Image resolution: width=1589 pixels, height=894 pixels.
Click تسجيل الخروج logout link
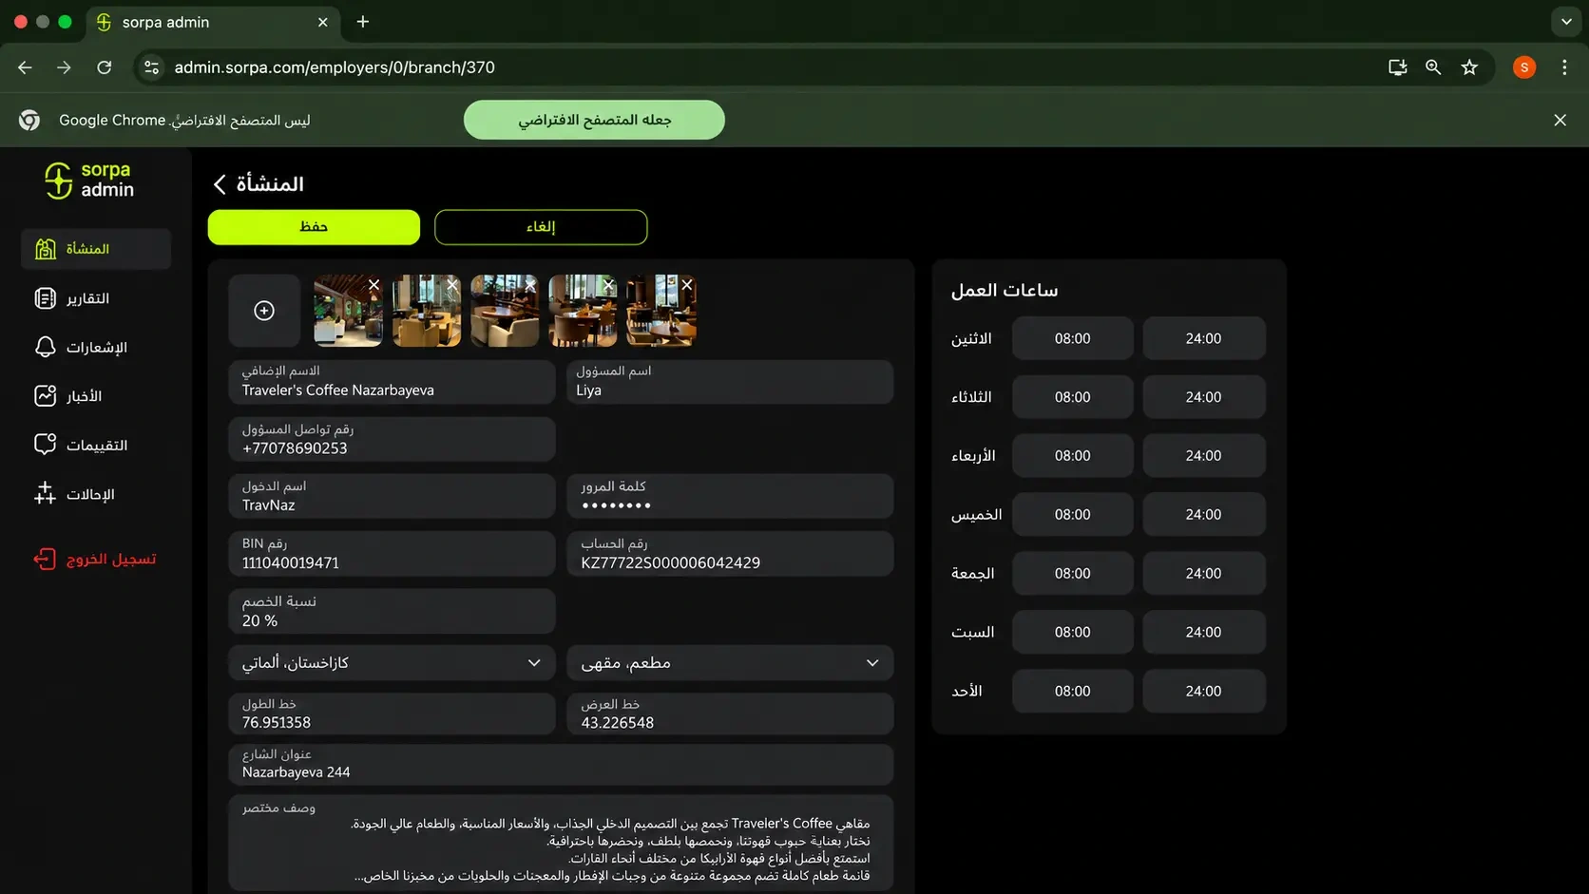coord(95,559)
